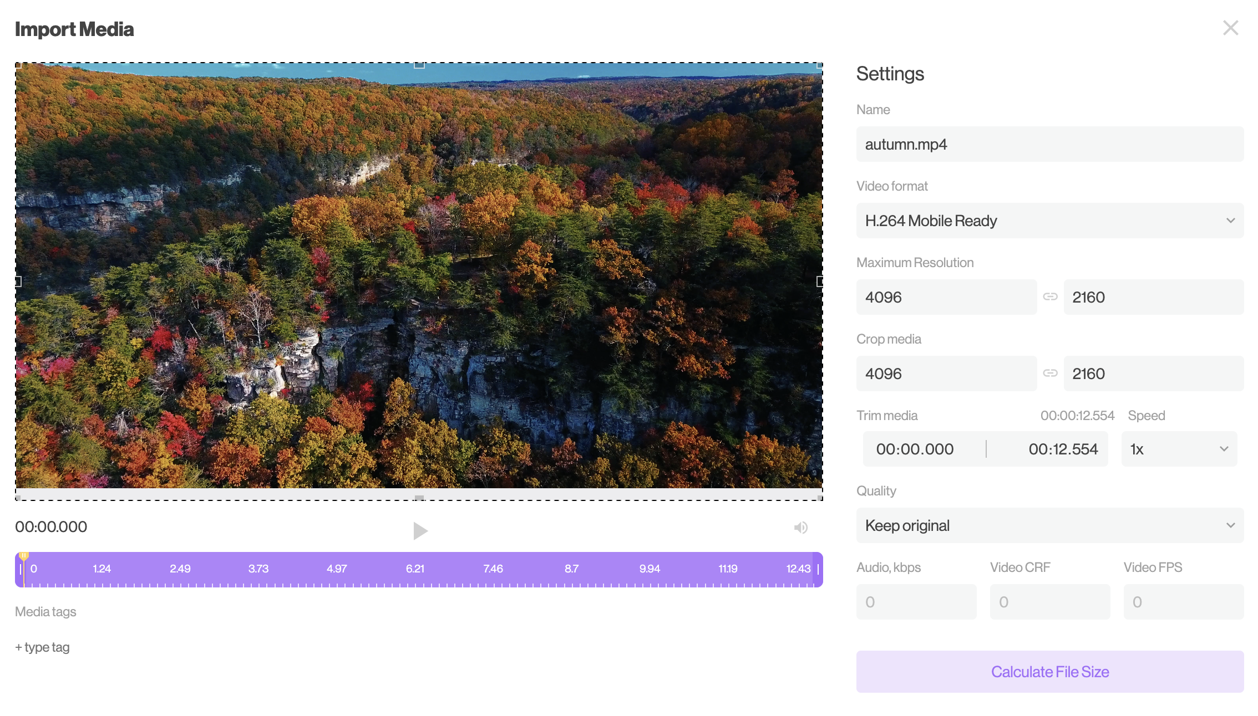Click the Video FPS field

tap(1183, 602)
